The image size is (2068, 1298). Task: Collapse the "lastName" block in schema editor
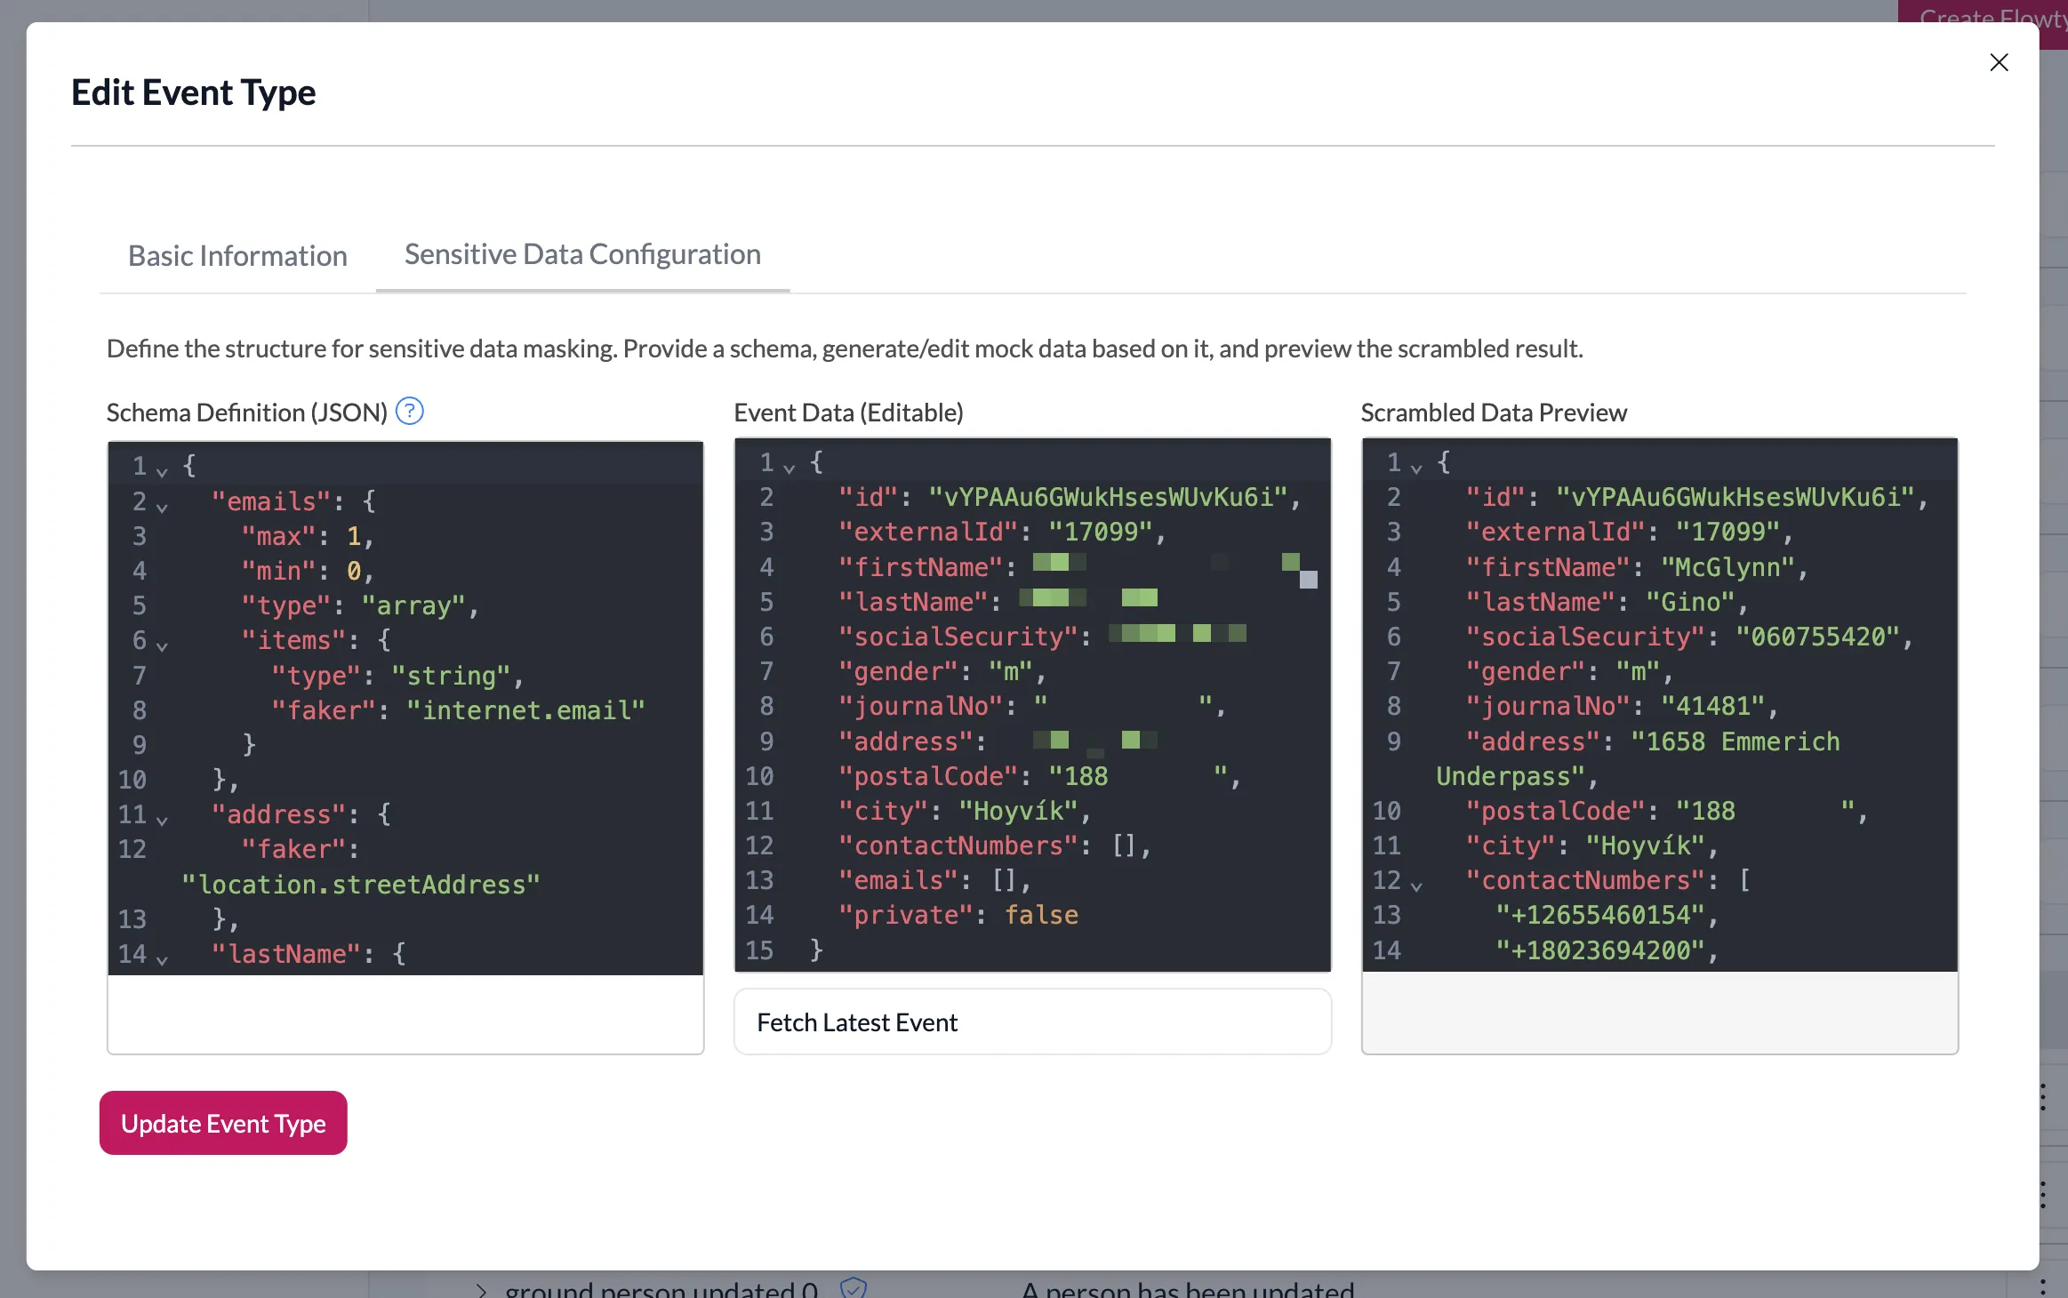162,959
